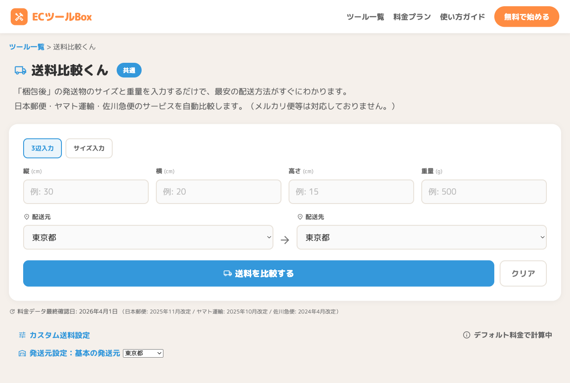Switch to the サイズ入力 tab
This screenshot has height=383, width=570.
click(89, 148)
